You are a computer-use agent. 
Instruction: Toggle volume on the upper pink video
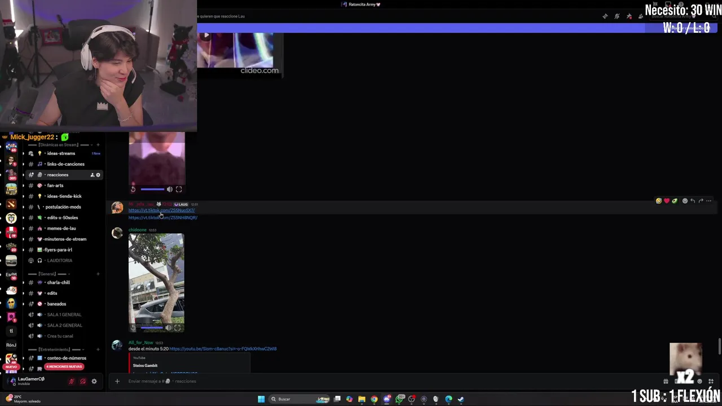click(x=169, y=189)
